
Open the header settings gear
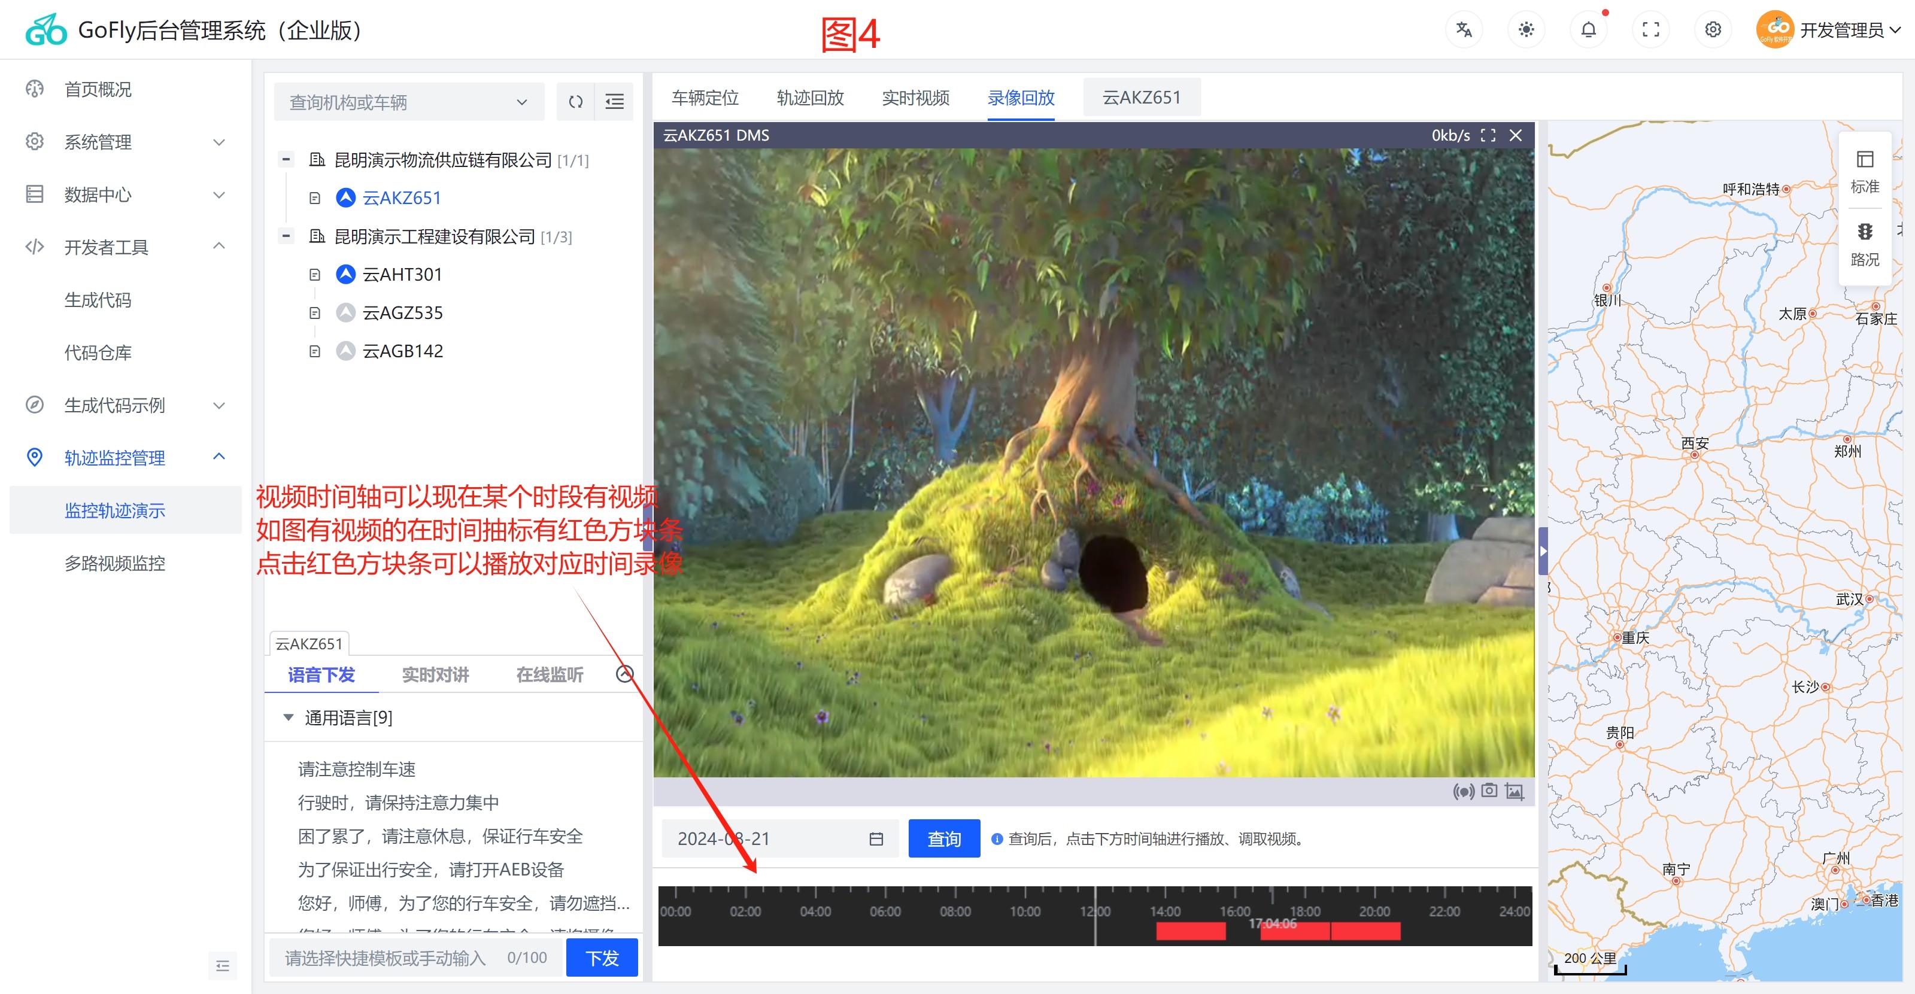[1713, 30]
